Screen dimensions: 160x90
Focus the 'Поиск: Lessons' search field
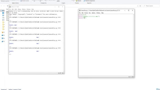(x=151, y=6)
